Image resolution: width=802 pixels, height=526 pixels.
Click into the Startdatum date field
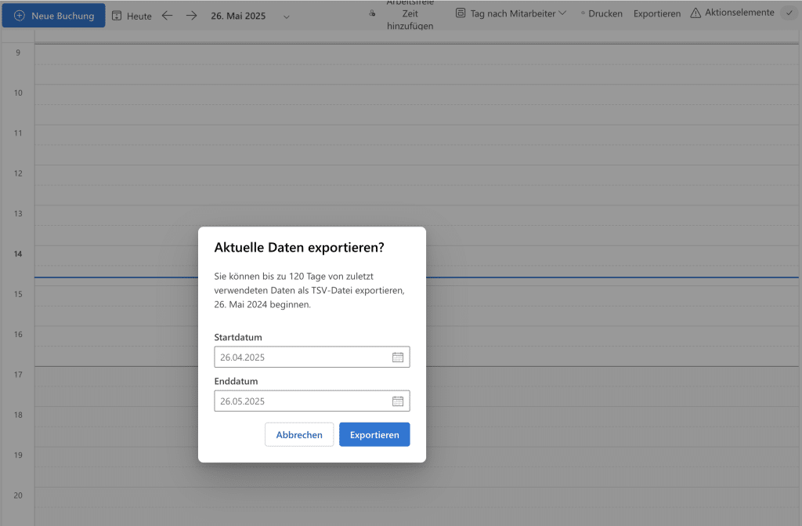pos(302,357)
